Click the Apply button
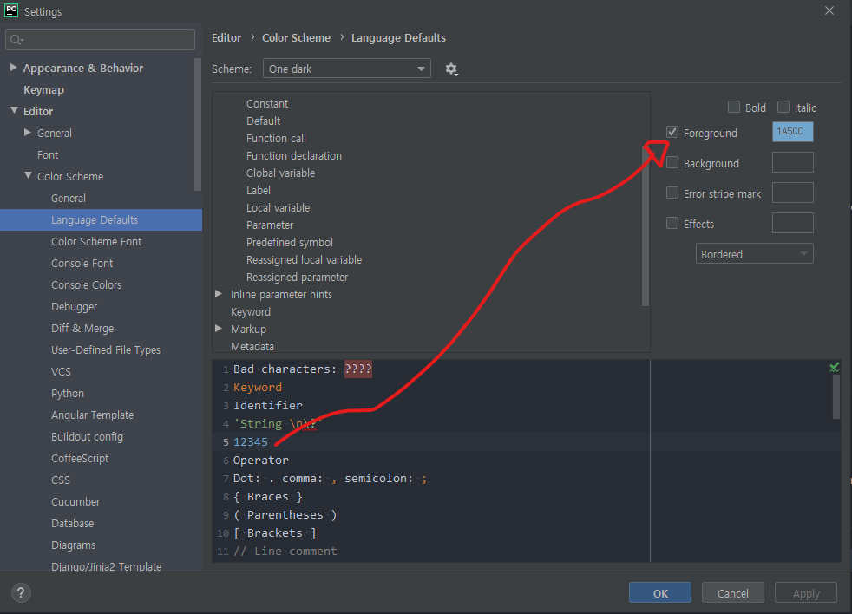Image resolution: width=852 pixels, height=614 pixels. [x=806, y=593]
